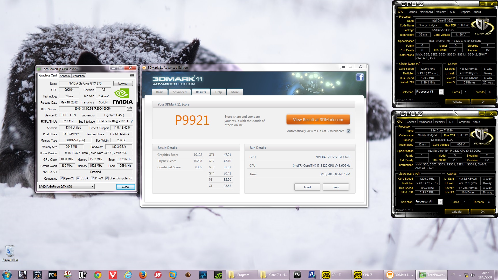The width and height of the screenshot is (498, 280).
Task: Click the BIOS version export icon
Action: 129,109
